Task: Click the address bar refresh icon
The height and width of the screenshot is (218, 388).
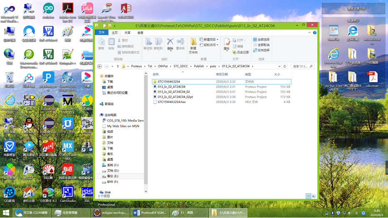Action: [x=285, y=66]
